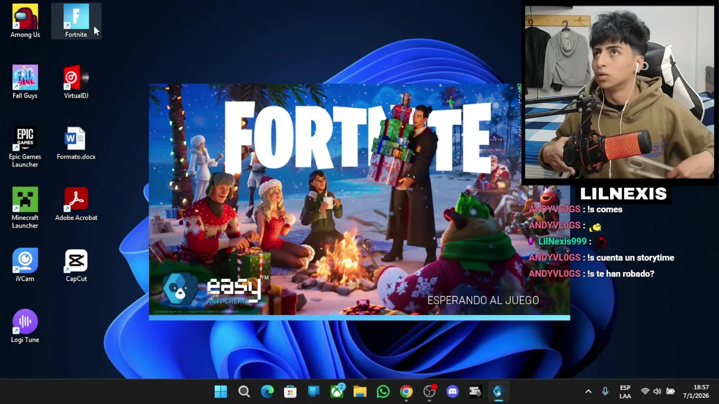The image size is (719, 404).
Task: Launch Microsoft Edge from the taskbar
Action: (267, 392)
